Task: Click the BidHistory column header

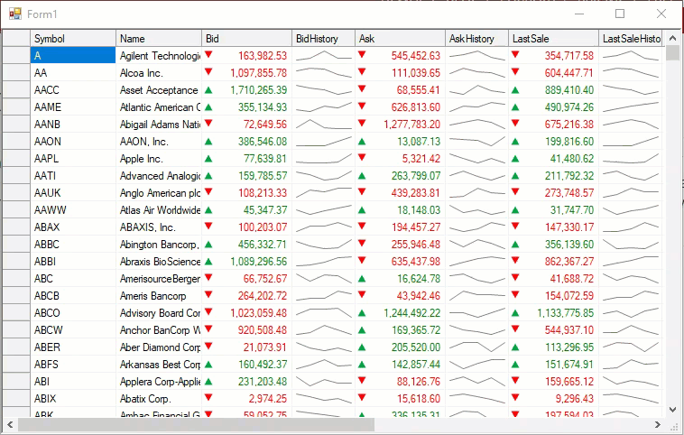Action: (x=323, y=39)
